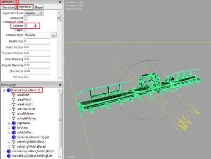Toggle the Collision checkbox
211x159 pixels.
point(26,26)
